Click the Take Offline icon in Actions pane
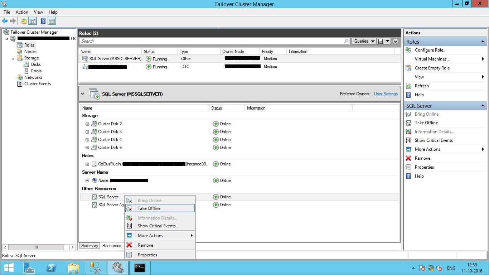 pos(408,123)
